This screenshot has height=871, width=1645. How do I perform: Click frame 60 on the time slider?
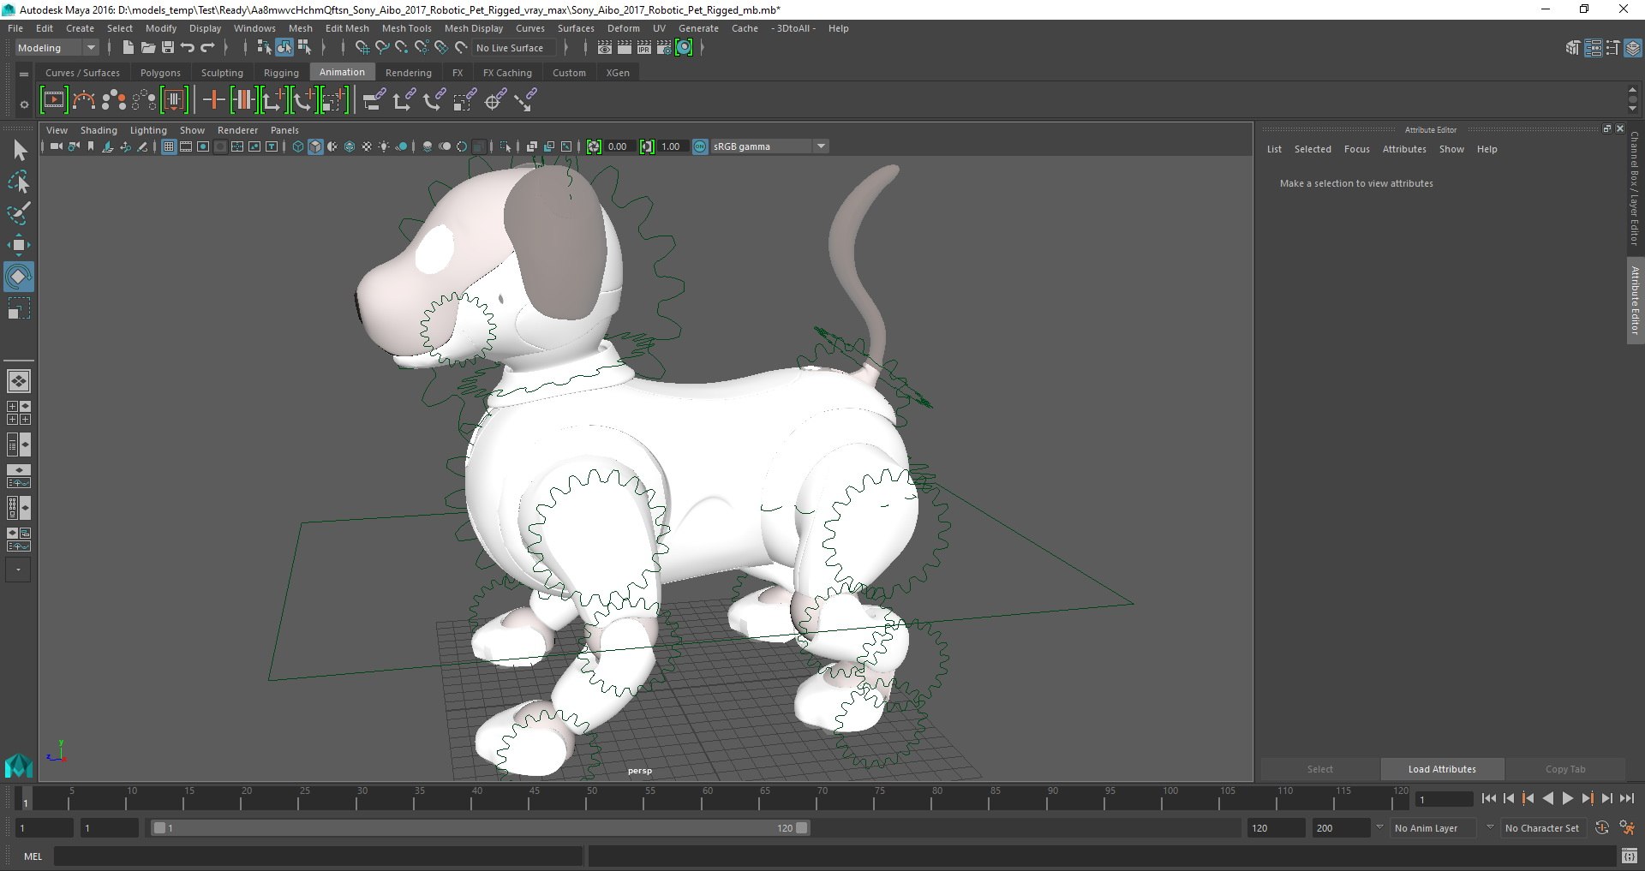tap(707, 799)
